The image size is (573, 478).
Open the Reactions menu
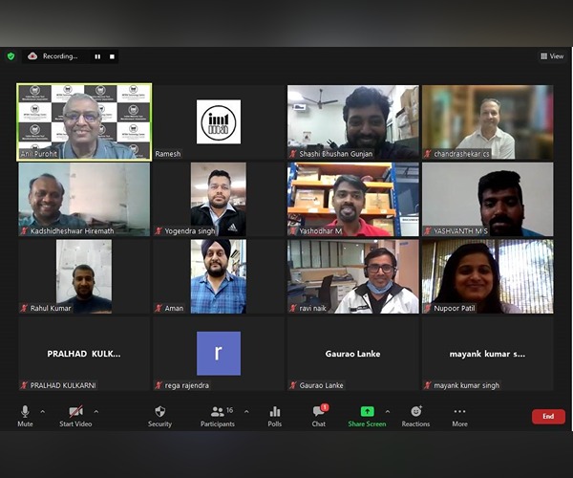pyautogui.click(x=415, y=412)
